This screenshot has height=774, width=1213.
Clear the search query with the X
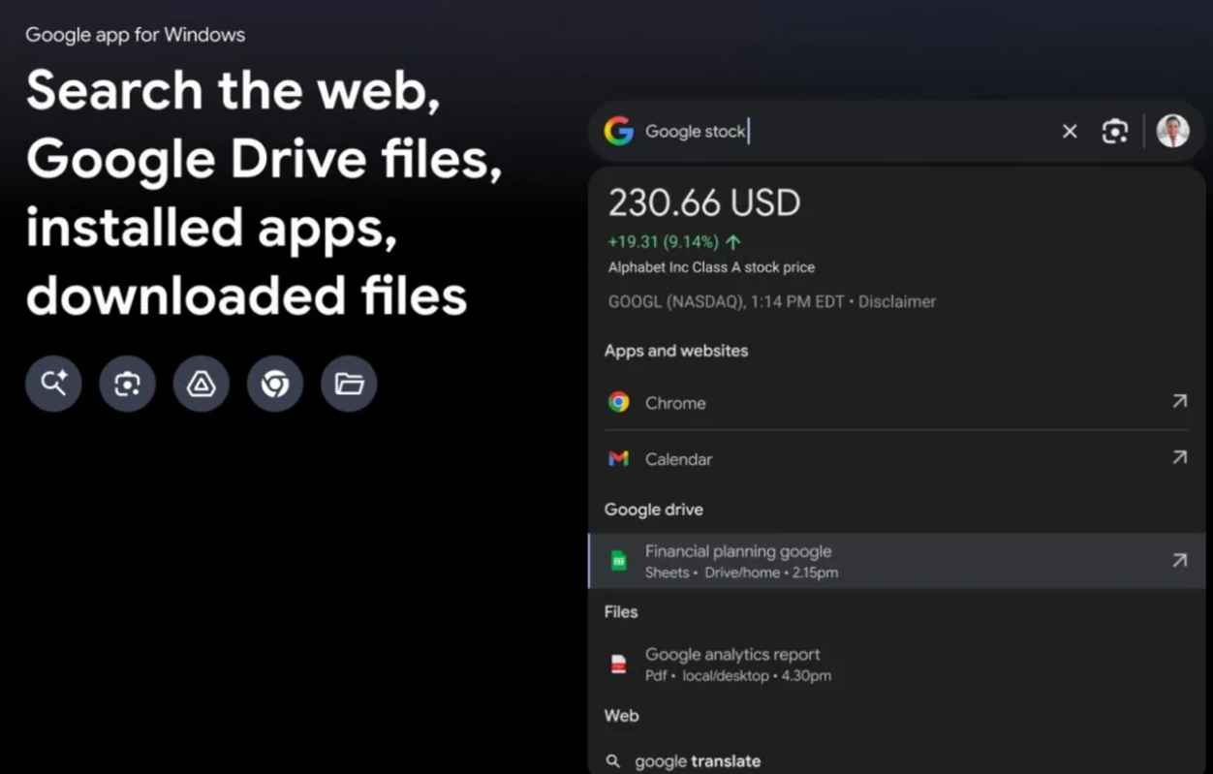[x=1070, y=131]
